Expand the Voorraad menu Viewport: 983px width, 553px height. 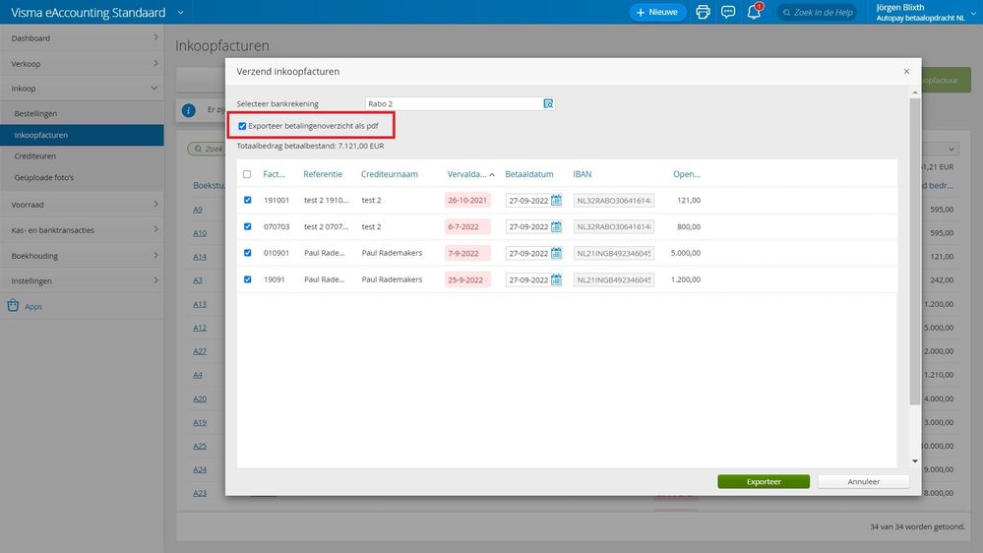pos(82,205)
